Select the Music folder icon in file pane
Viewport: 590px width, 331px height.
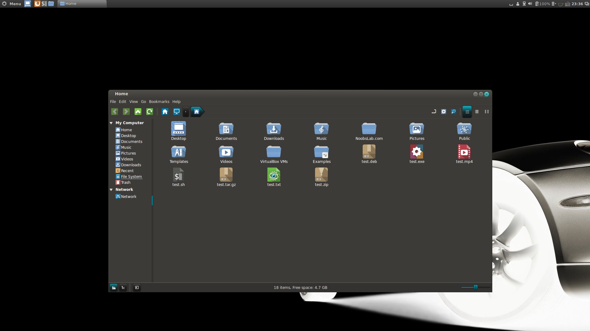(321, 129)
